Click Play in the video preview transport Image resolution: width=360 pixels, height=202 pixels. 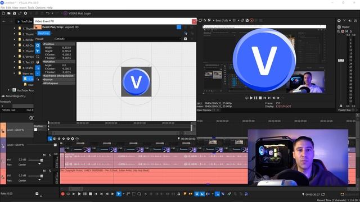(251, 98)
